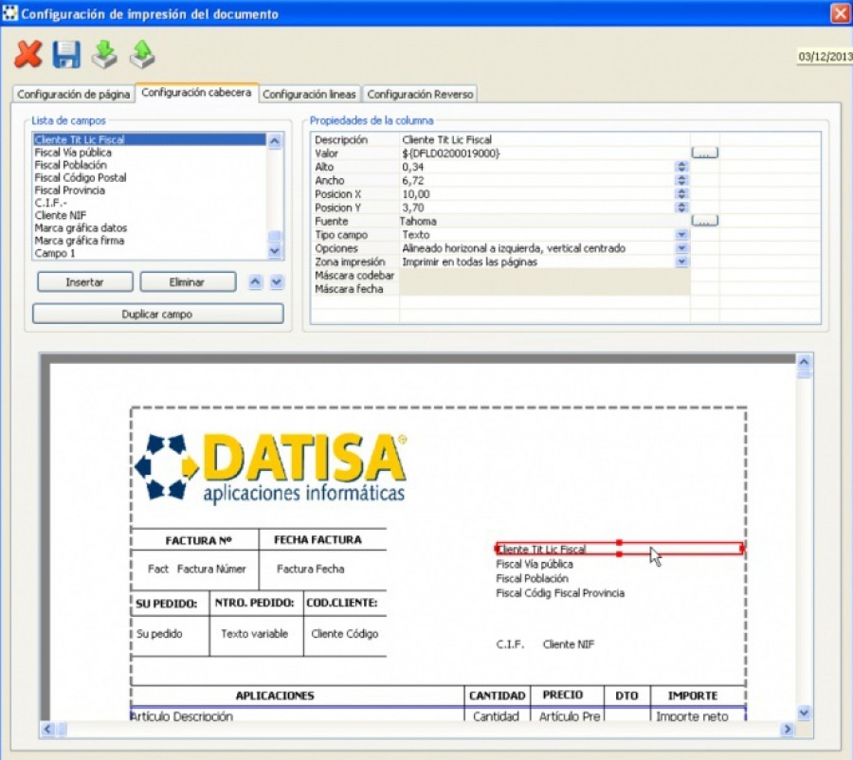853x760 pixels.
Task: Click the Máscara codebar field
Action: pos(545,275)
